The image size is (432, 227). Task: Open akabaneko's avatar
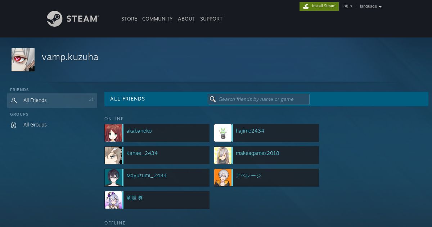click(113, 133)
